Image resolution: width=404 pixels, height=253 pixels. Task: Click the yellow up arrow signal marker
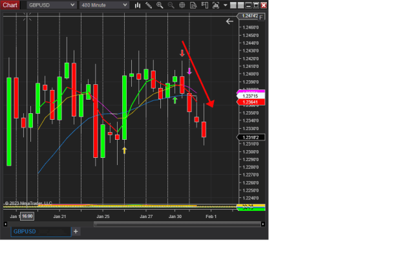click(x=125, y=151)
